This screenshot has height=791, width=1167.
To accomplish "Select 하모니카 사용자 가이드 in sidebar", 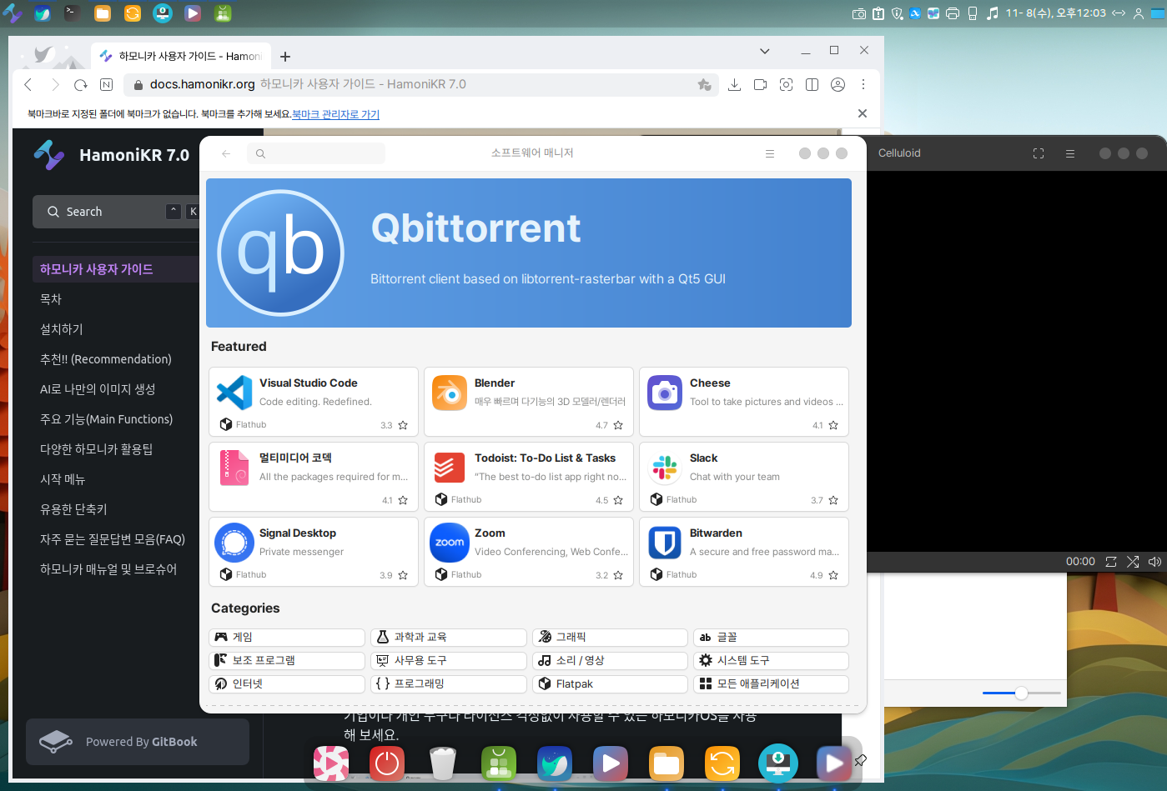I will tap(115, 269).
